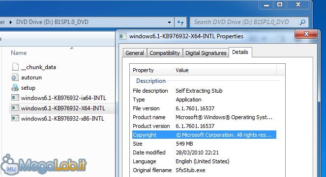
Task: Click the magnifier icon in search box
Action: pos(302,22)
